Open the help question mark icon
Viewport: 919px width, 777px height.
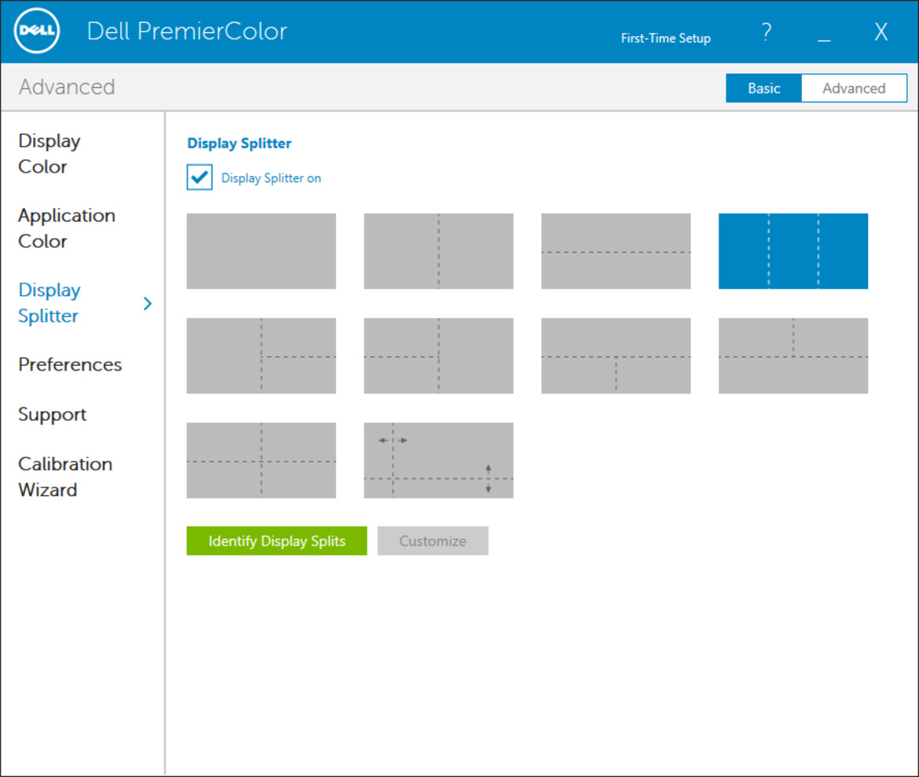tap(766, 31)
